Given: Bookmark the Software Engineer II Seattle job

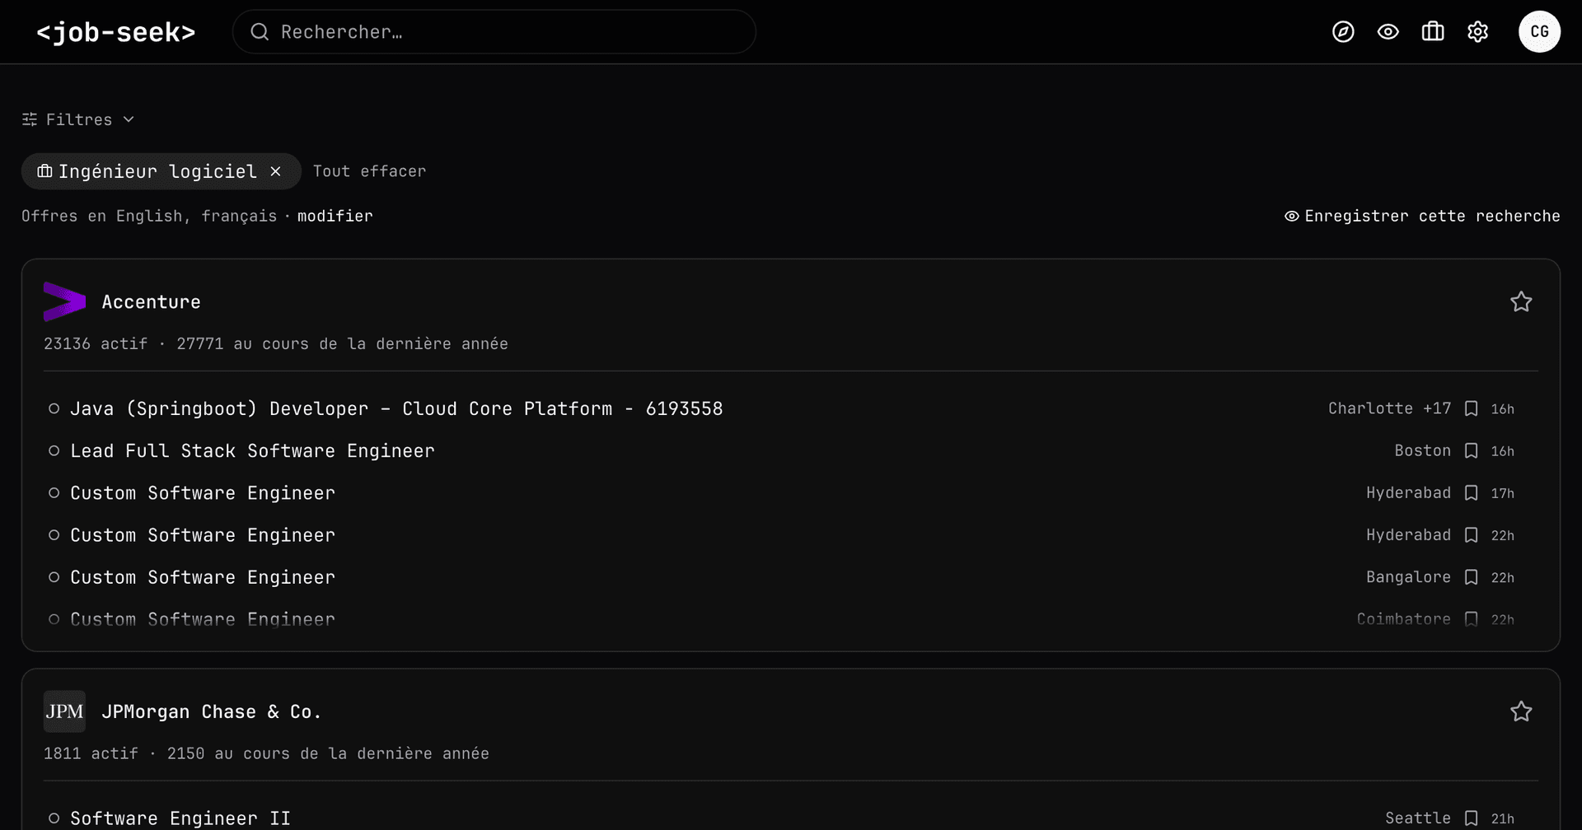Looking at the screenshot, I should 1471,818.
